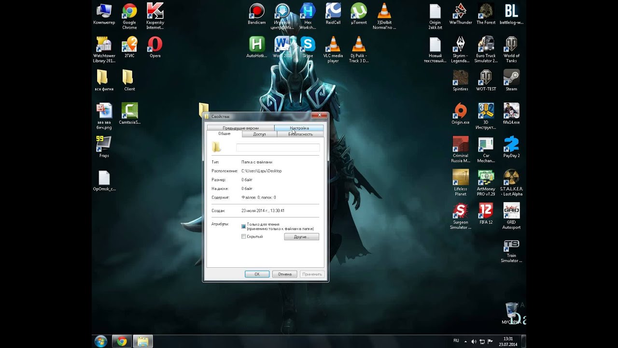
Task: Click the taskbar clock showing 13:31
Action: [507, 341]
